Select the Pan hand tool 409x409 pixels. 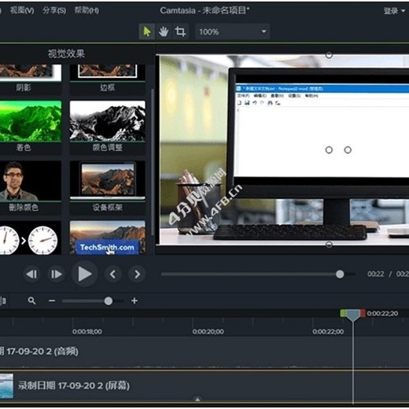coord(164,31)
